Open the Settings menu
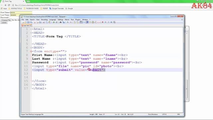Screen dimensions: 213x120 pyautogui.click(x=61, y=20)
